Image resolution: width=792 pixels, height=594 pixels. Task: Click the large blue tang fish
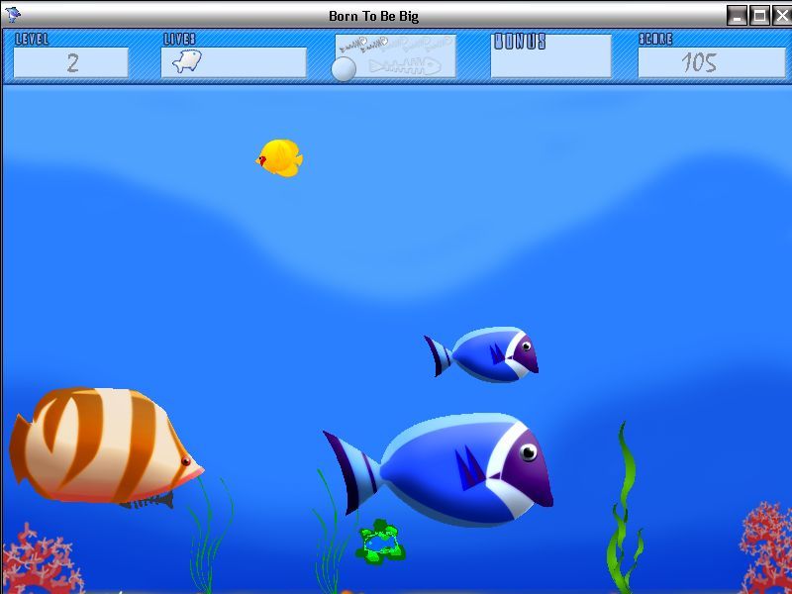(x=439, y=469)
